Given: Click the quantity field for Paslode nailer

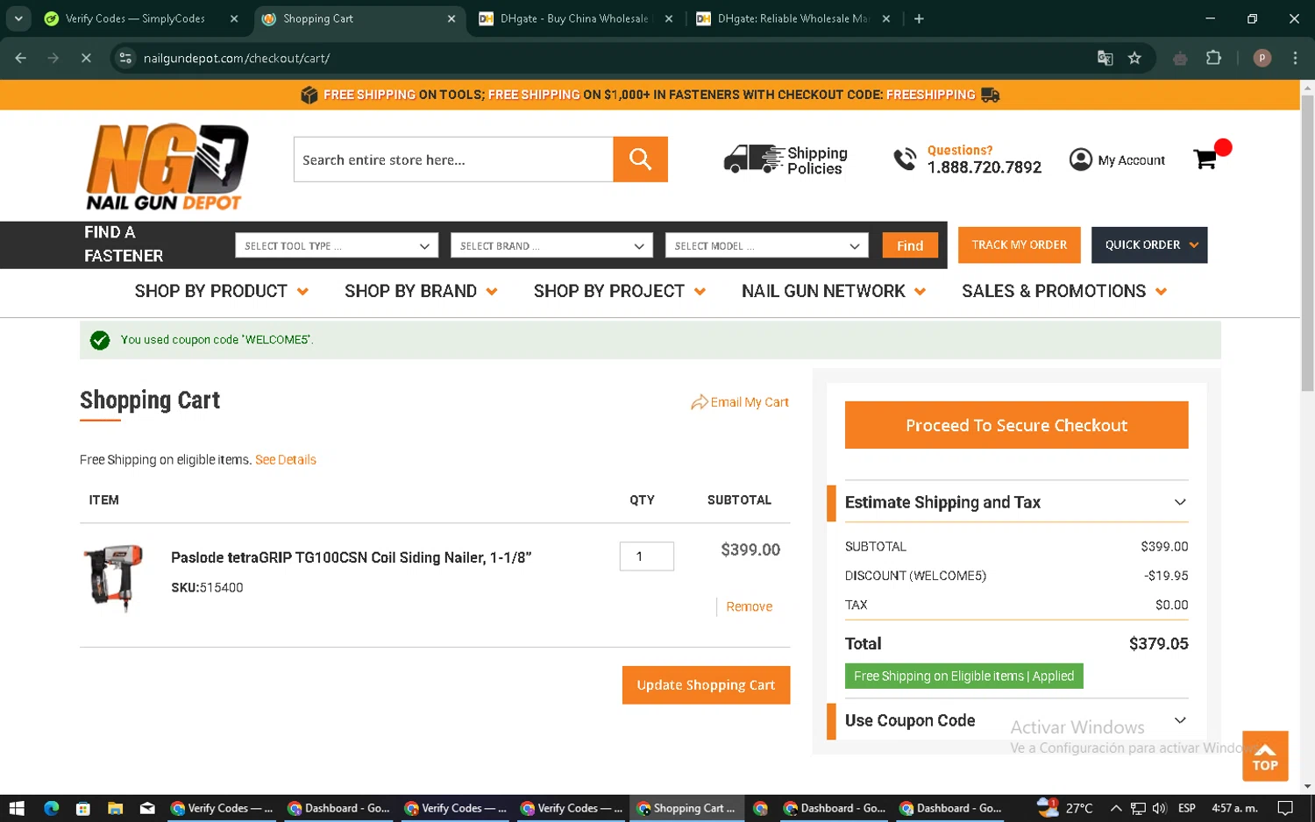Looking at the screenshot, I should pos(646,556).
